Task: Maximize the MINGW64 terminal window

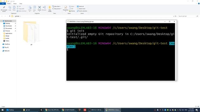Action: tap(169, 21)
